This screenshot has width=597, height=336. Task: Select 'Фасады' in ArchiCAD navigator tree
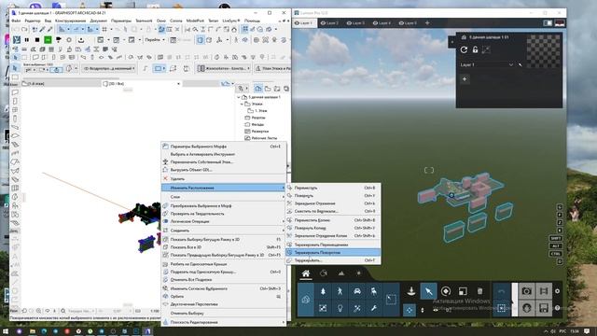click(257, 124)
